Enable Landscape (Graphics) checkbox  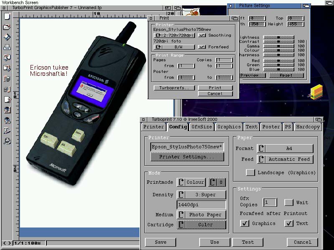point(250,172)
